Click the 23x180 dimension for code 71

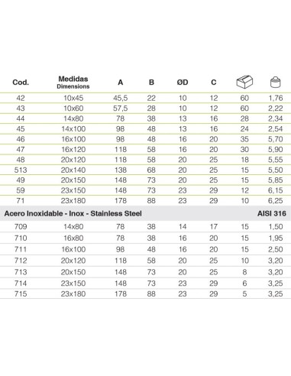point(73,201)
